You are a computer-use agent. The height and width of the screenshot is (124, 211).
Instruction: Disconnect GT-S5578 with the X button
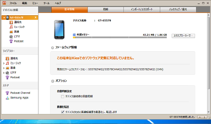click(36, 17)
